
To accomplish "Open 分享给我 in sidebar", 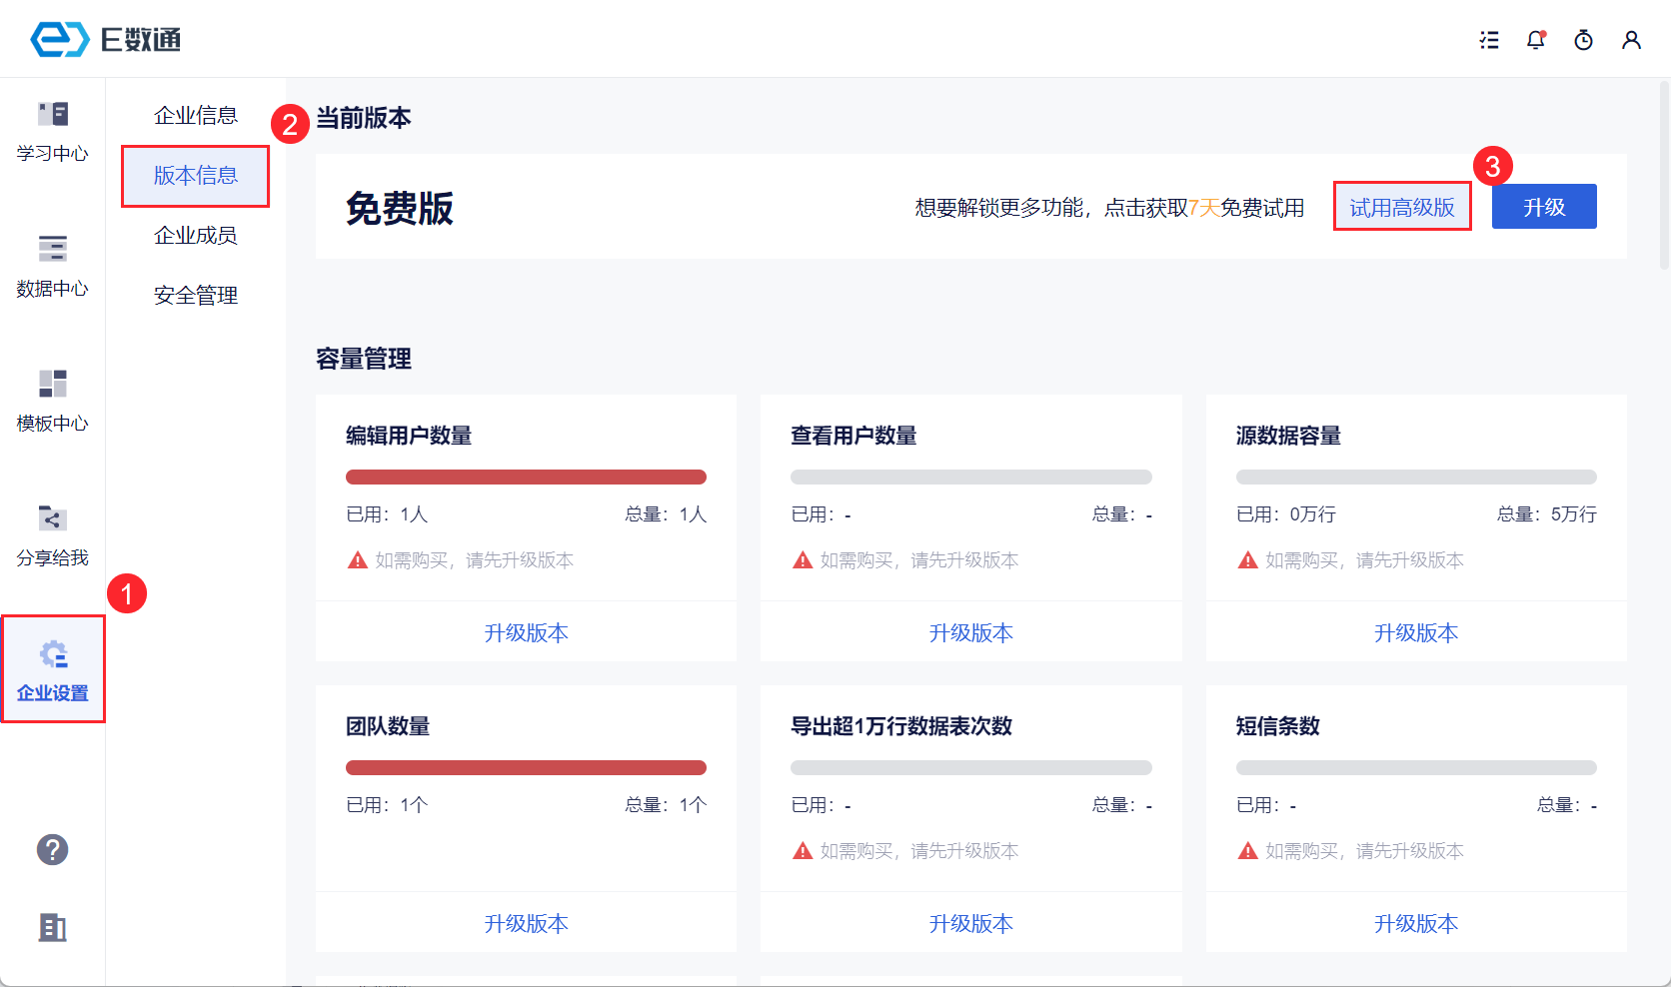I will 52,535.
